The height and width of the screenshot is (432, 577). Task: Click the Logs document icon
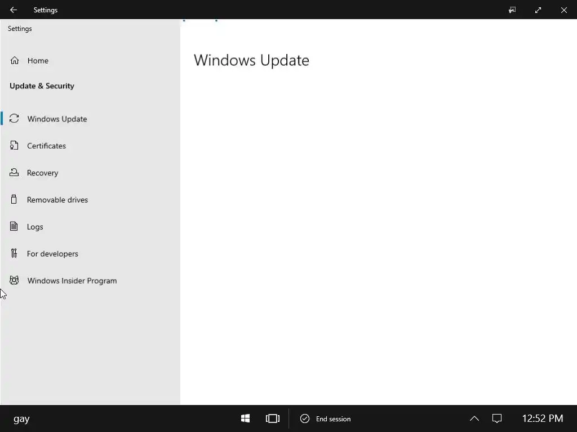14,226
